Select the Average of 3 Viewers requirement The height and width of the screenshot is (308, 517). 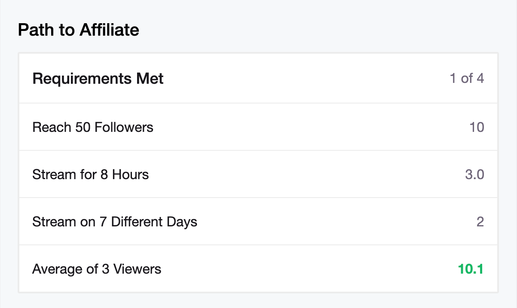(x=97, y=269)
